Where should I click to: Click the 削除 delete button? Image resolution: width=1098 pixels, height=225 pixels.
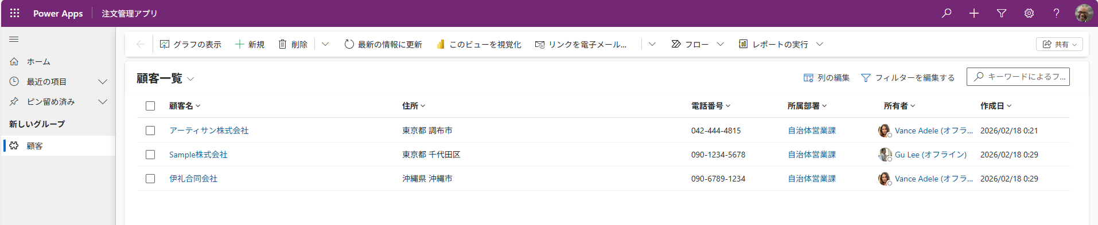pyautogui.click(x=293, y=44)
